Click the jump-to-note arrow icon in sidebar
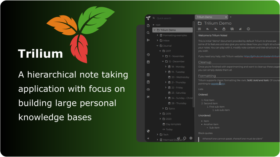This screenshot has width=280, height=157. coord(148,40)
